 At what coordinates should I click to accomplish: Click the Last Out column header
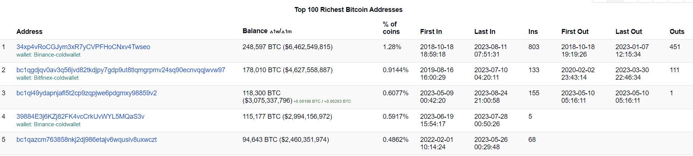(x=629, y=32)
